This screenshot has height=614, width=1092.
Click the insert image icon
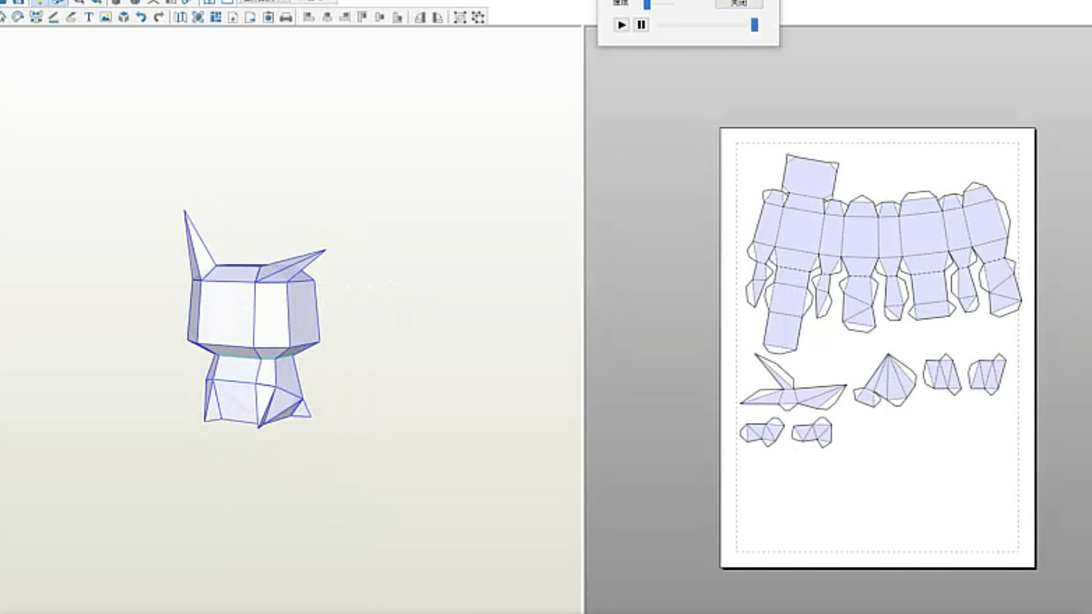tap(106, 17)
